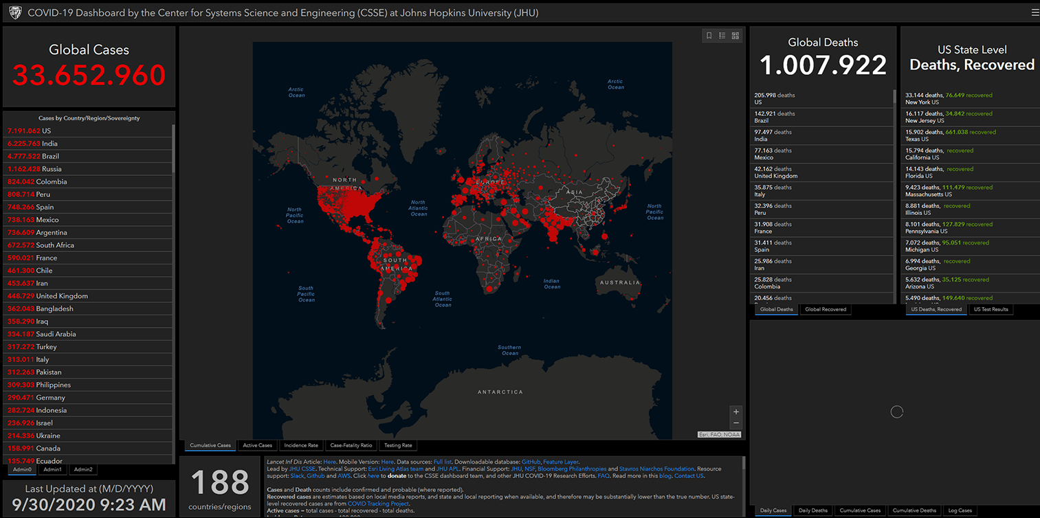Switch to the Admin2 tab
The width and height of the screenshot is (1040, 518).
pos(83,469)
